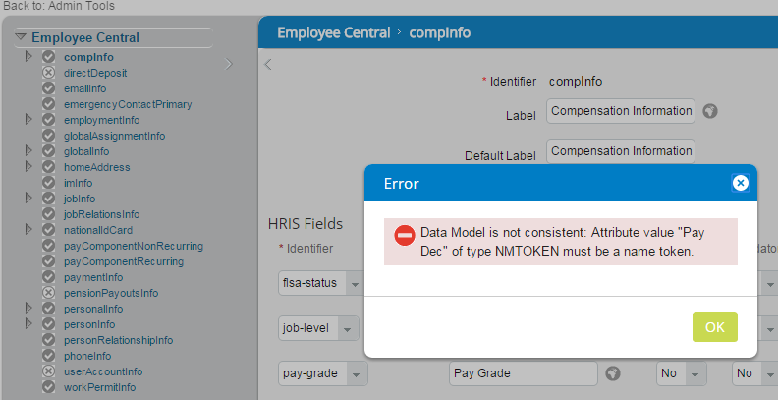Open the flsa-status identifier dropdown
The width and height of the screenshot is (778, 400).
355,284
